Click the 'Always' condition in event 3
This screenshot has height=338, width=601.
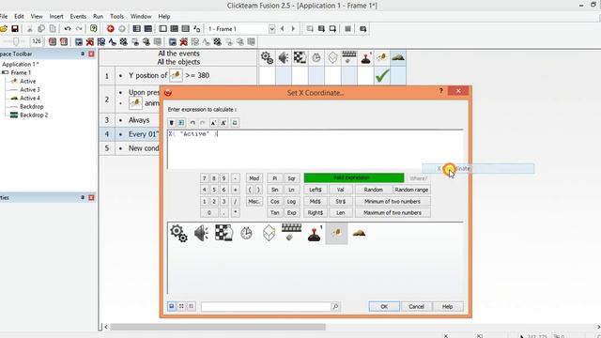point(139,120)
